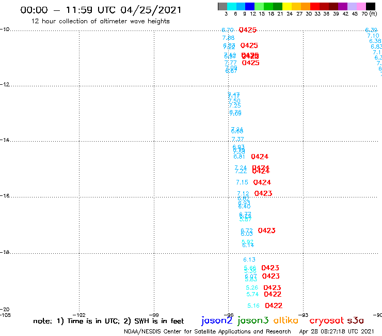This screenshot has width=382, height=336.
Task: Pick the purple 42 ft legend swatch
Action: tap(343, 6)
